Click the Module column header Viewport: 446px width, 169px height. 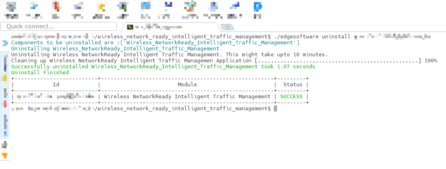click(187, 85)
